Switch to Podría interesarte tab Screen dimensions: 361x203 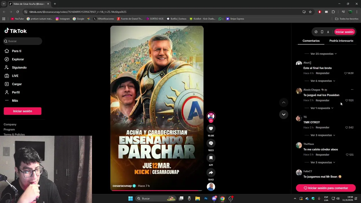pos(341,41)
